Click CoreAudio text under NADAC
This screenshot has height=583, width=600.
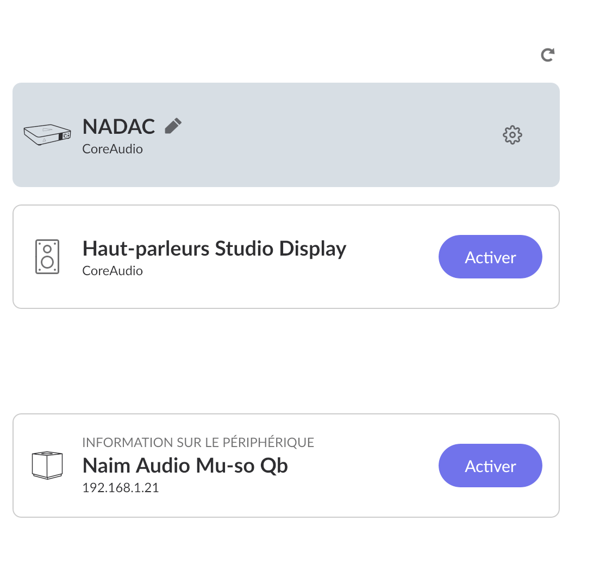tap(112, 148)
